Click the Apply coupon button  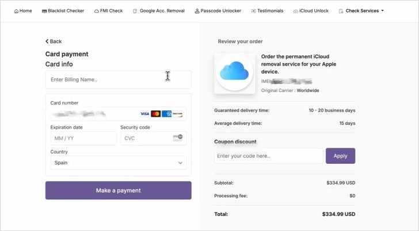(340, 156)
